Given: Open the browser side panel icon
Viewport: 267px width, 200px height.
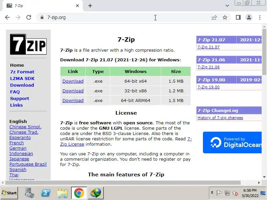Looking at the screenshot, I should (x=238, y=17).
